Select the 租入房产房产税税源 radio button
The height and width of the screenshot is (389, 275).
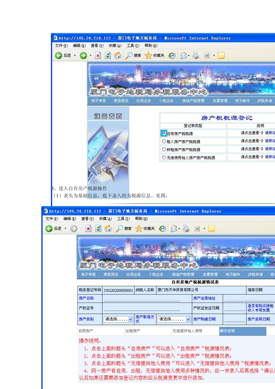point(164,142)
